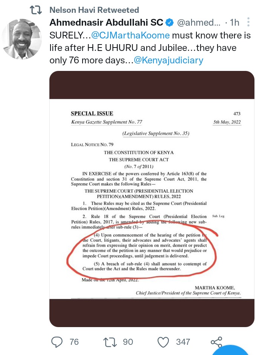Click the 347 likes count
The image size is (262, 355).
pos(183,342)
